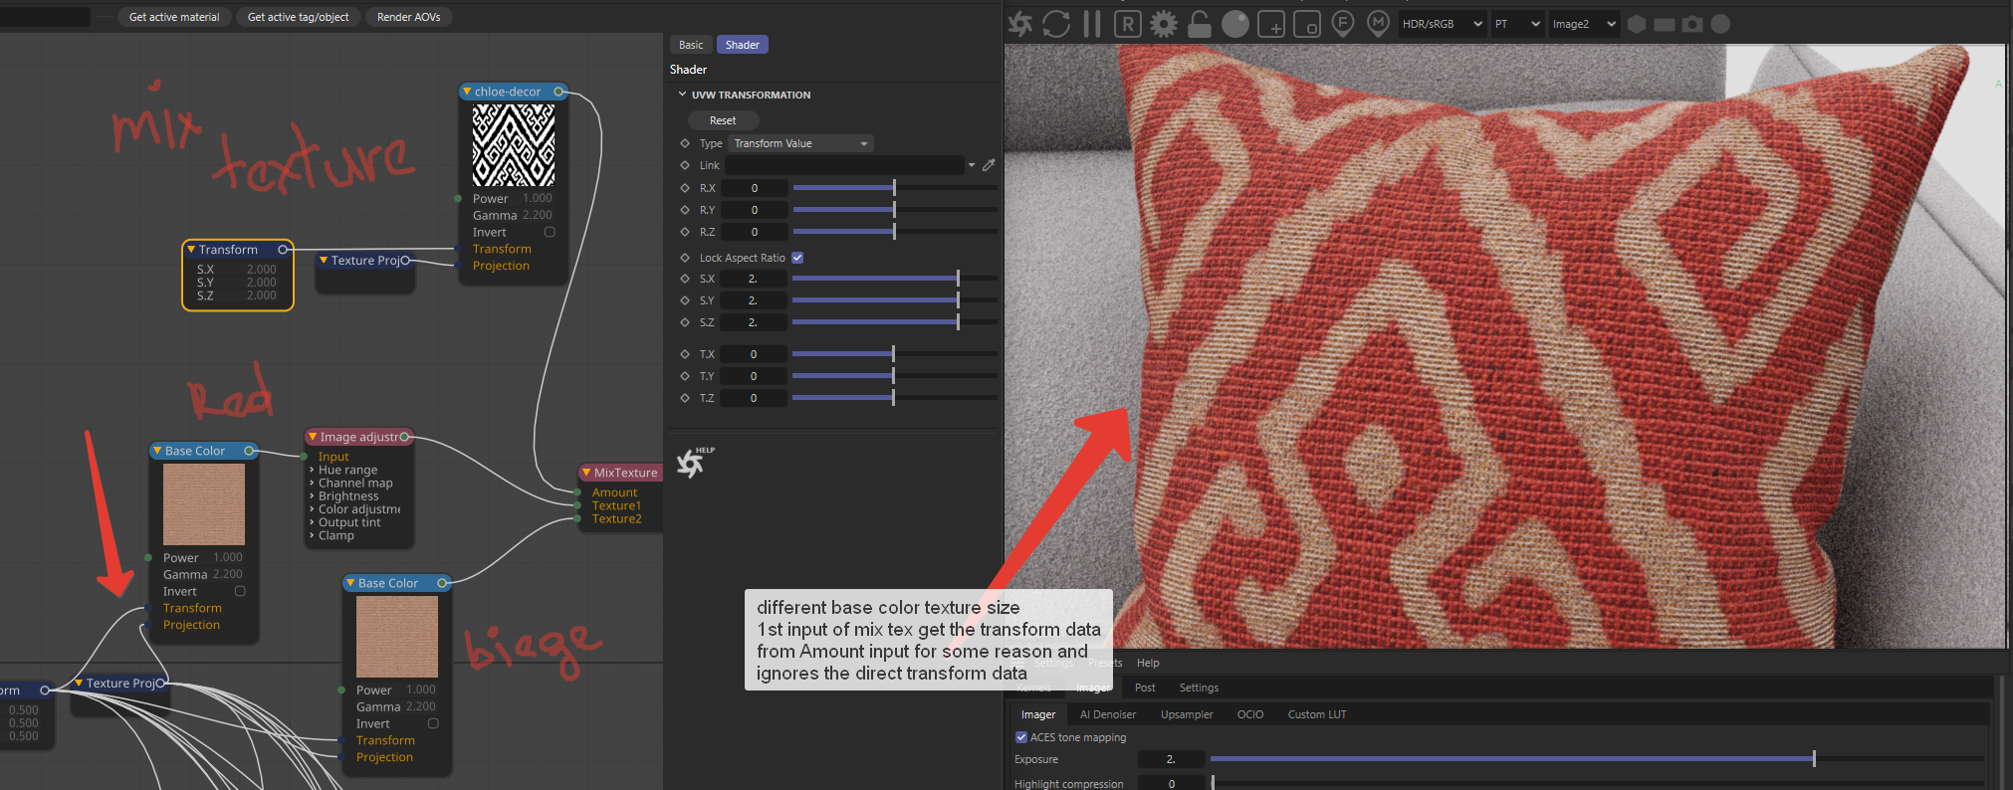The image size is (2013, 790).
Task: Open the Help menu in settings panel
Action: [x=1148, y=663]
